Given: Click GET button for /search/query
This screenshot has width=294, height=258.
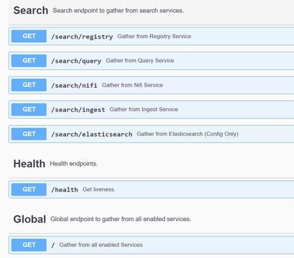Looking at the screenshot, I should (29, 61).
